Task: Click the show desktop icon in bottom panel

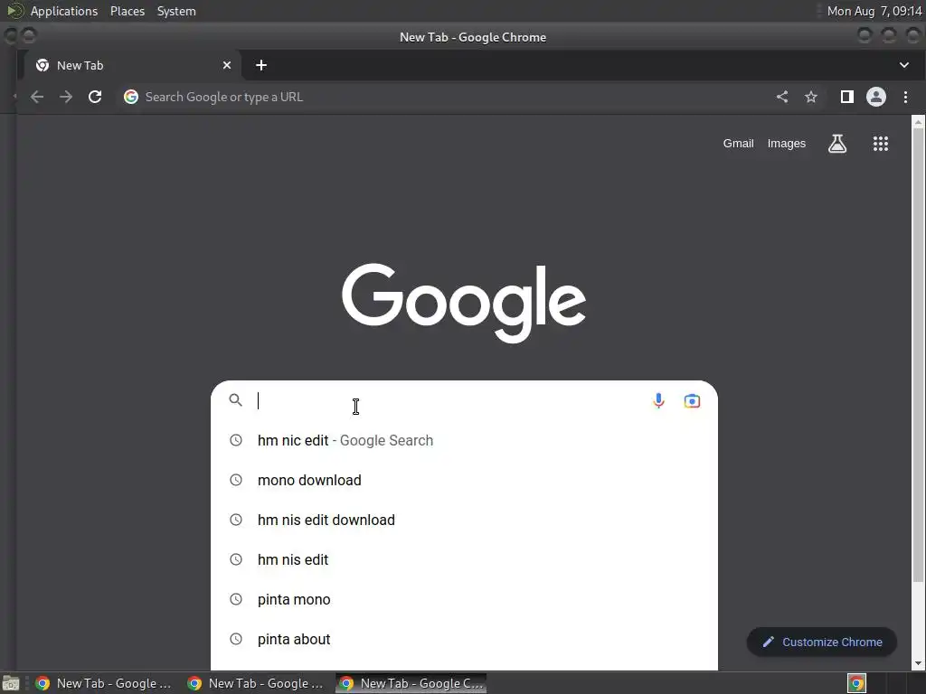Action: 11,683
